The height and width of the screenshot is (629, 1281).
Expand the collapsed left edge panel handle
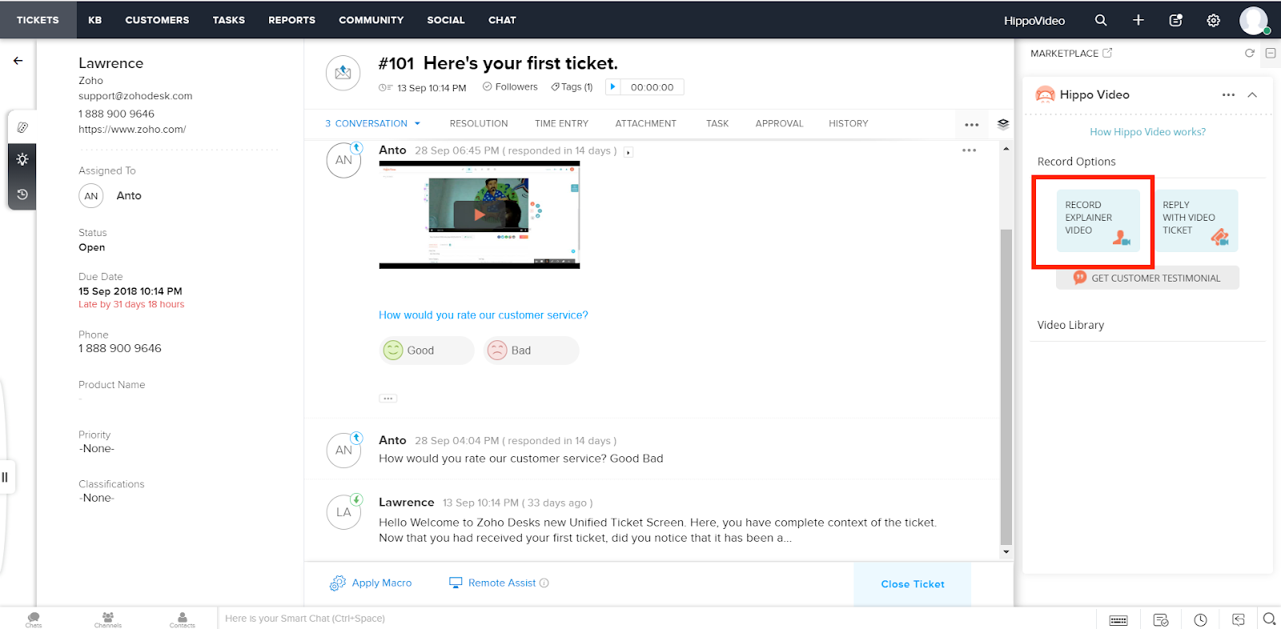pyautogui.click(x=5, y=477)
